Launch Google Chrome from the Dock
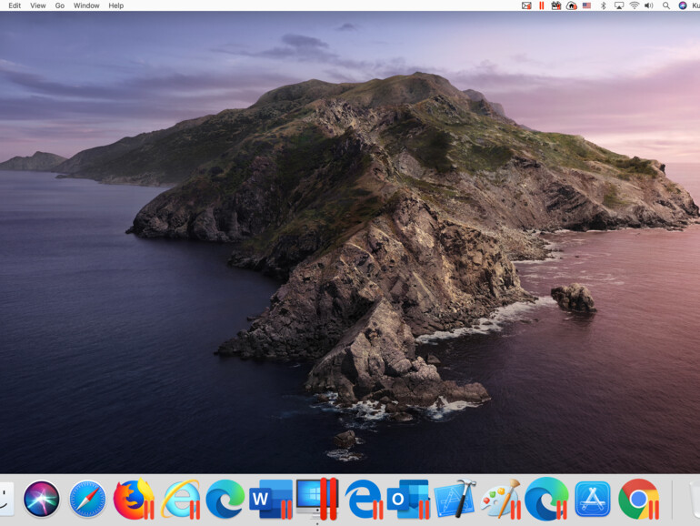The image size is (700, 526). pyautogui.click(x=638, y=499)
